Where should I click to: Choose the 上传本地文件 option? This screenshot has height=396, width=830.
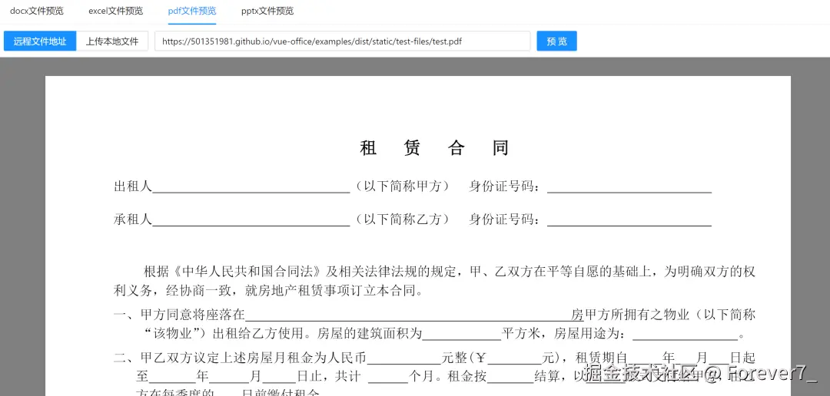(x=112, y=41)
